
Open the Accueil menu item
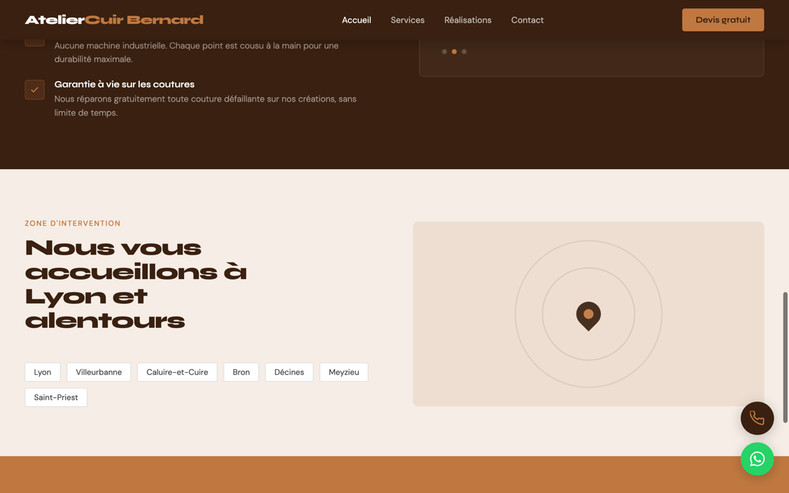point(356,20)
